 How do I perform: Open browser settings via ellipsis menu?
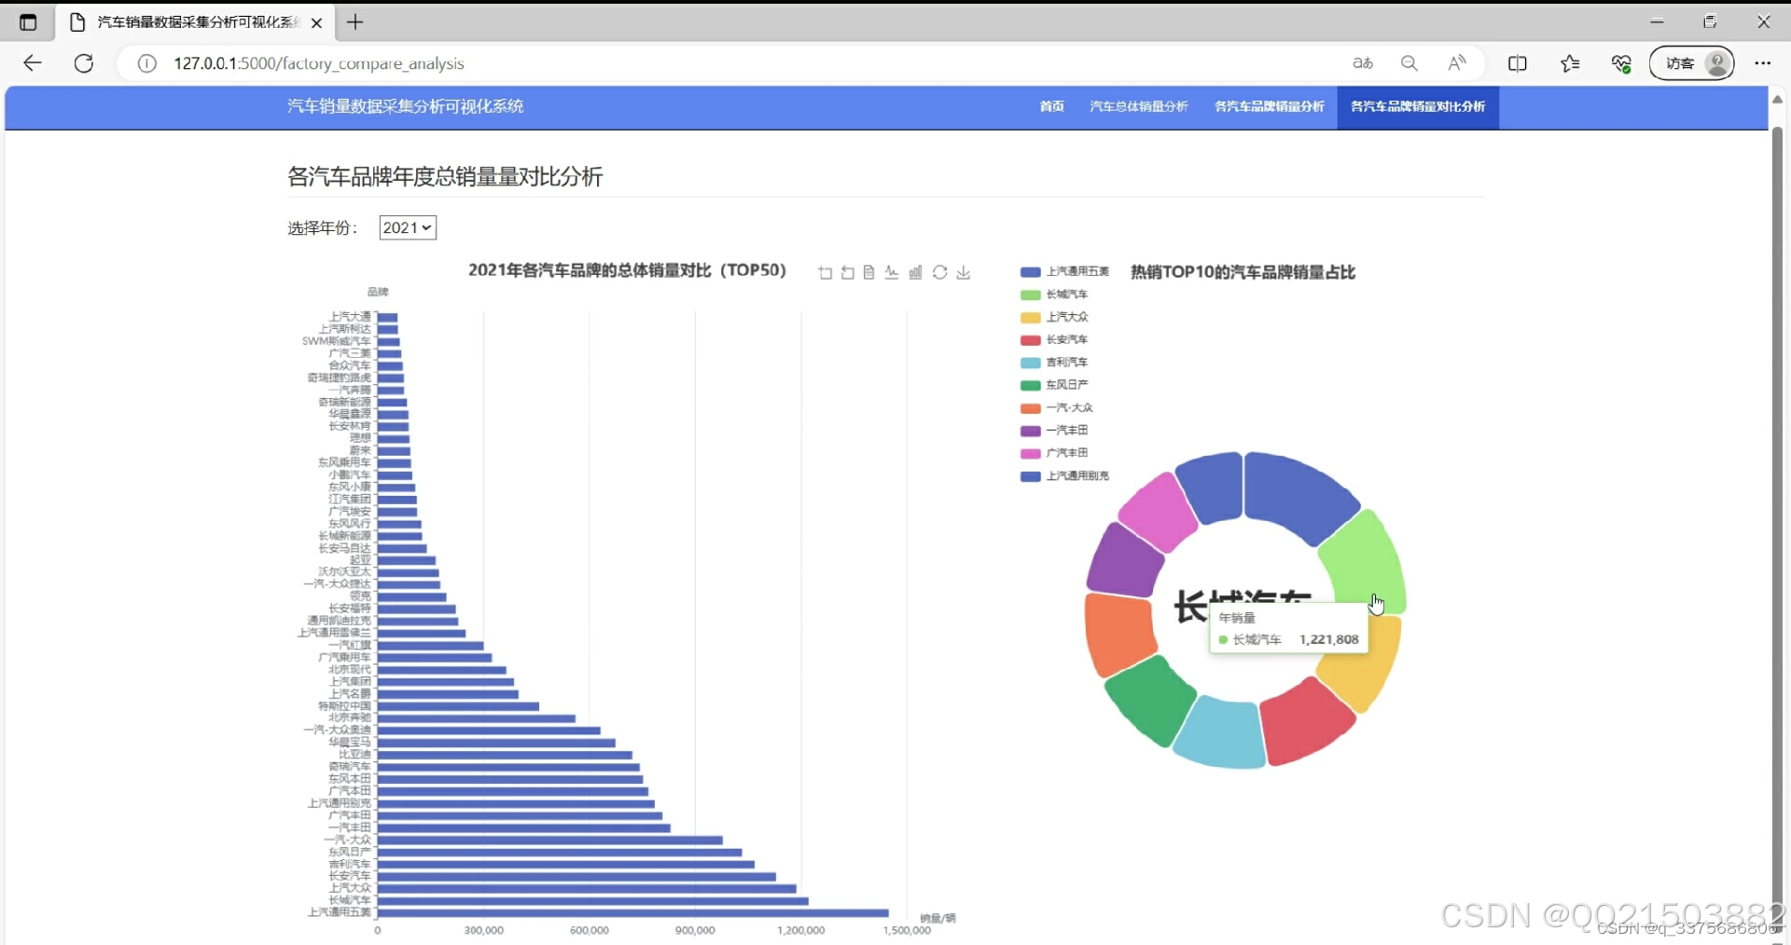[1763, 62]
